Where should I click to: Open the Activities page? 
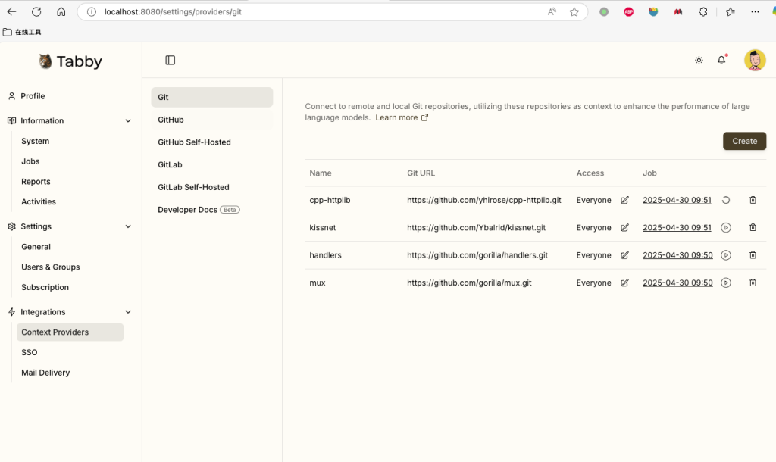(x=39, y=201)
